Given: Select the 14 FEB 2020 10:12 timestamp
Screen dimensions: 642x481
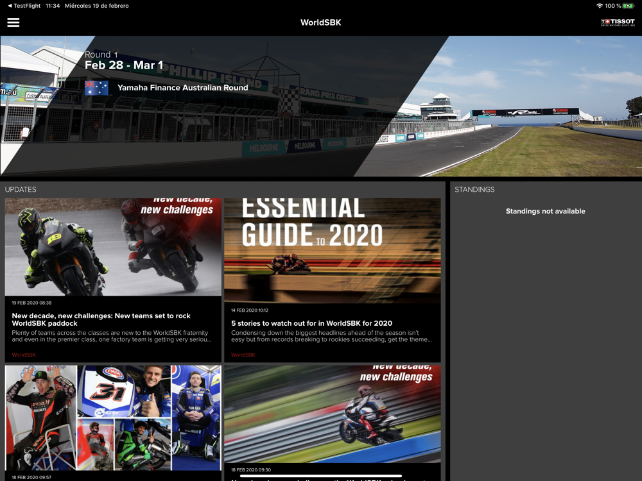Looking at the screenshot, I should click(250, 310).
